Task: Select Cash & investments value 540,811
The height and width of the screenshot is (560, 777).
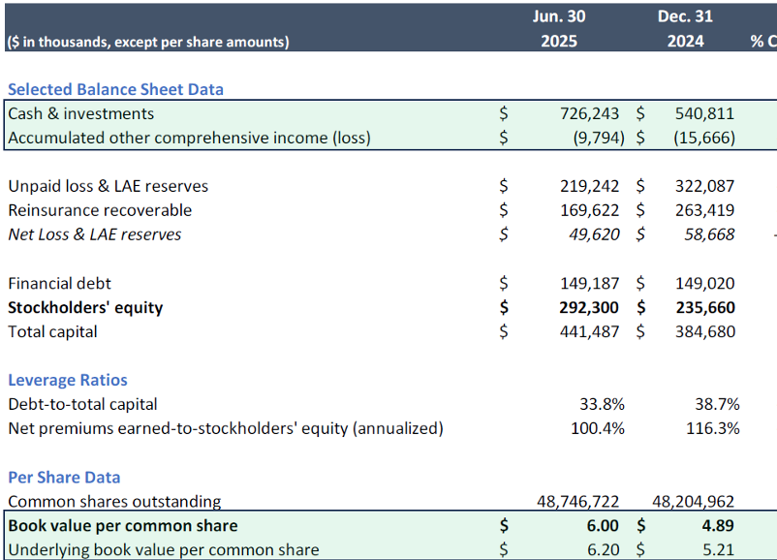Action: (704, 113)
